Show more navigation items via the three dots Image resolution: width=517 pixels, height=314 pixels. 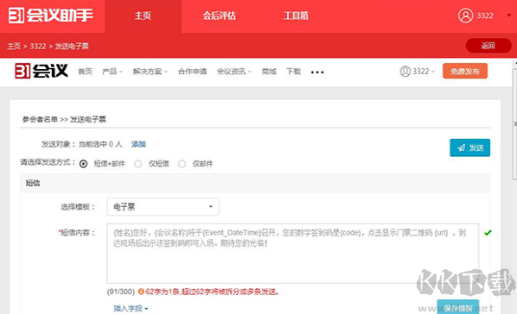tap(317, 72)
